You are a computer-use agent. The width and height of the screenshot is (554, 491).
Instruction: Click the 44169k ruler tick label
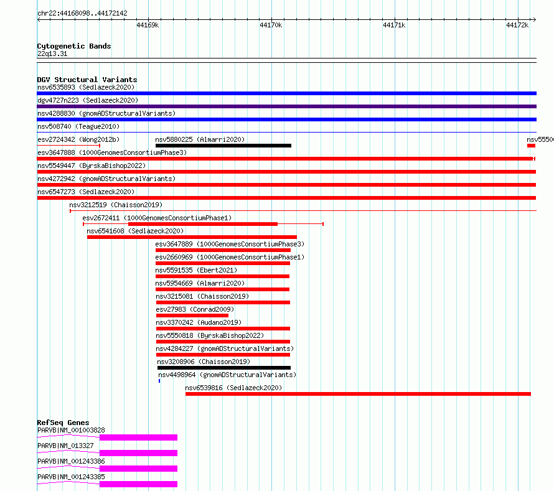pos(148,25)
